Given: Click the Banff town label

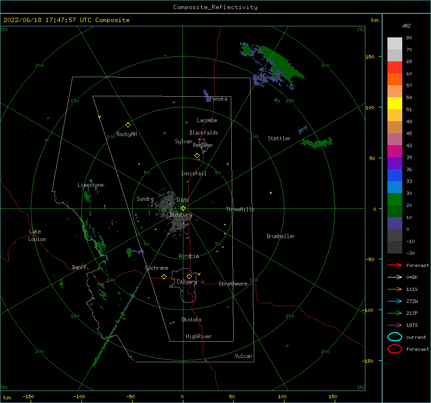Looking at the screenshot, I should [x=79, y=267].
